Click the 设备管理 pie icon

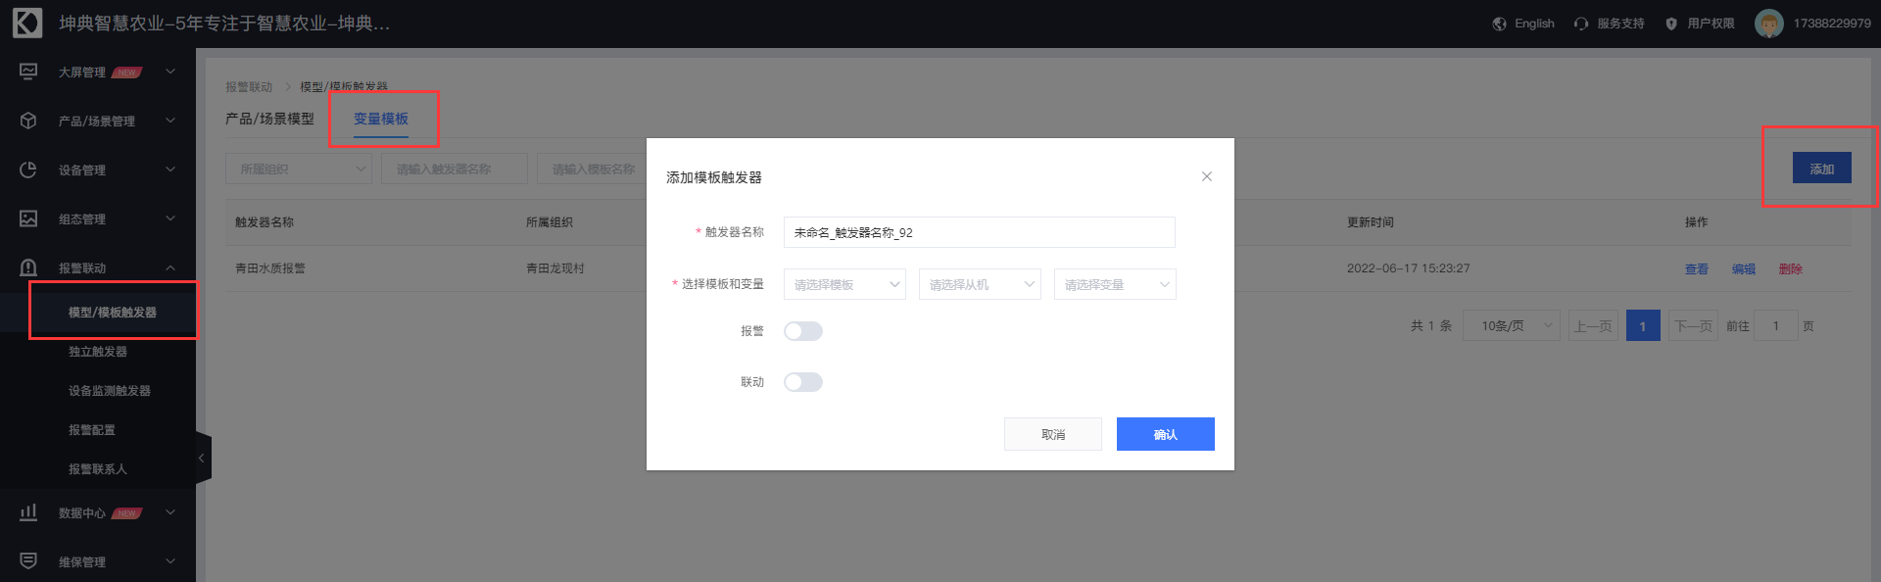28,170
